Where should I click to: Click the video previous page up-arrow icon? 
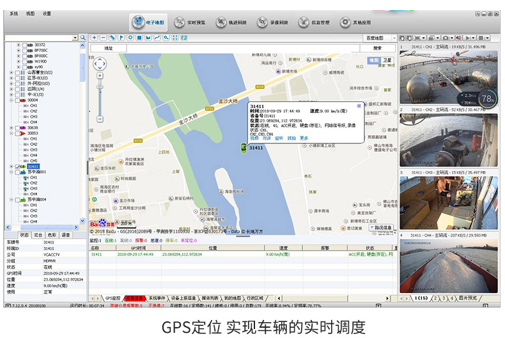click(402, 38)
